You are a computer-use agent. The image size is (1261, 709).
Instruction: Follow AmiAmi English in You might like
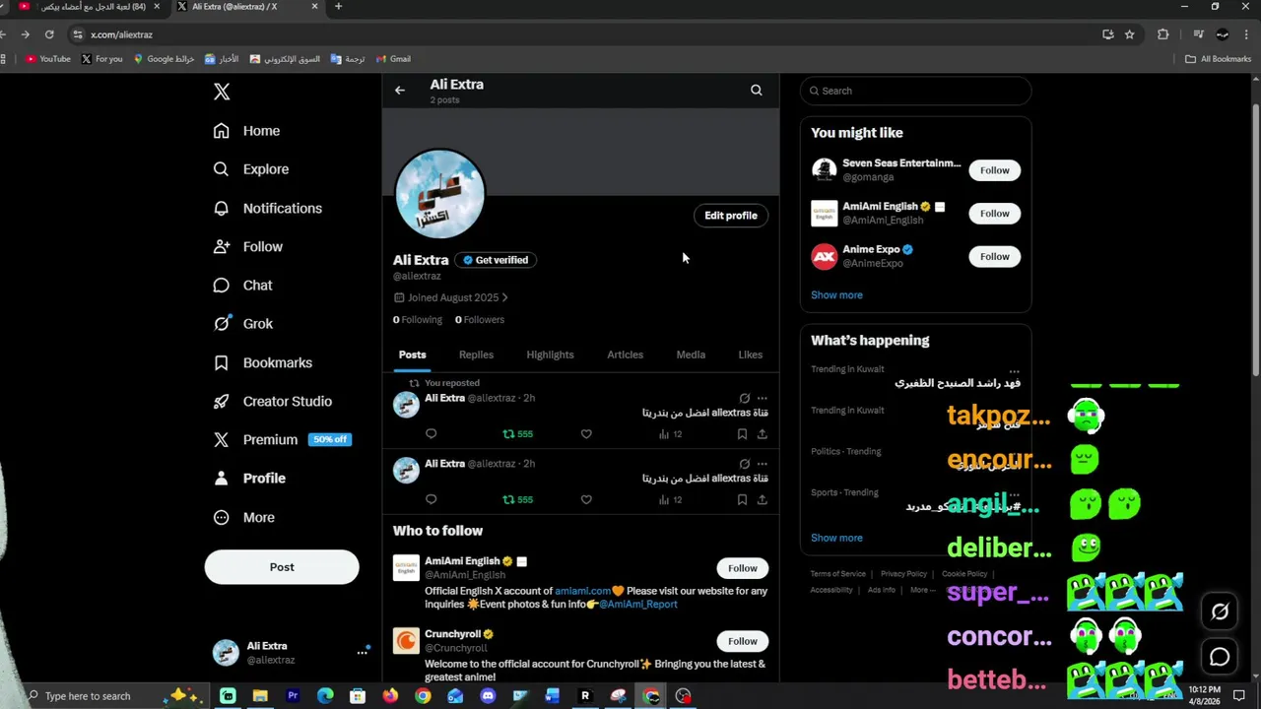click(x=994, y=214)
